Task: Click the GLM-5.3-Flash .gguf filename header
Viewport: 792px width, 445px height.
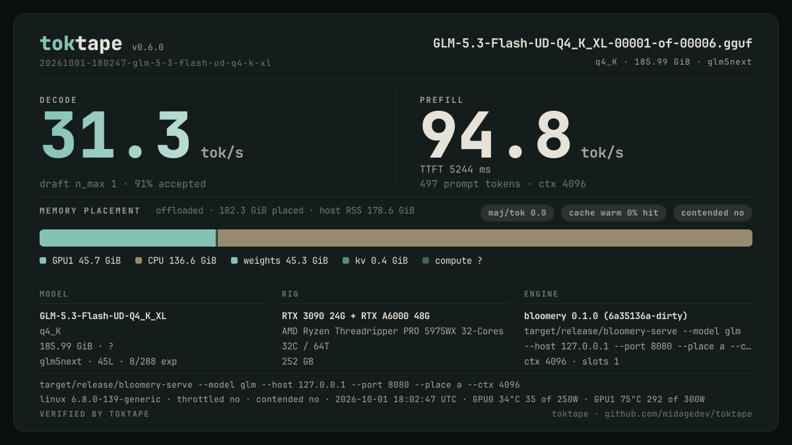Action: pos(593,44)
